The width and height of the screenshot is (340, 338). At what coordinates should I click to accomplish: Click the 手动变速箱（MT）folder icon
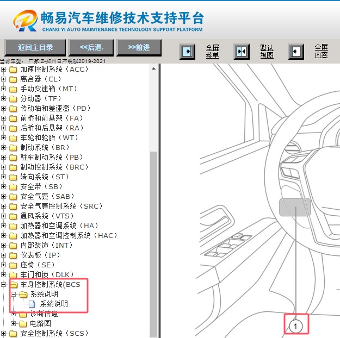(x=13, y=89)
